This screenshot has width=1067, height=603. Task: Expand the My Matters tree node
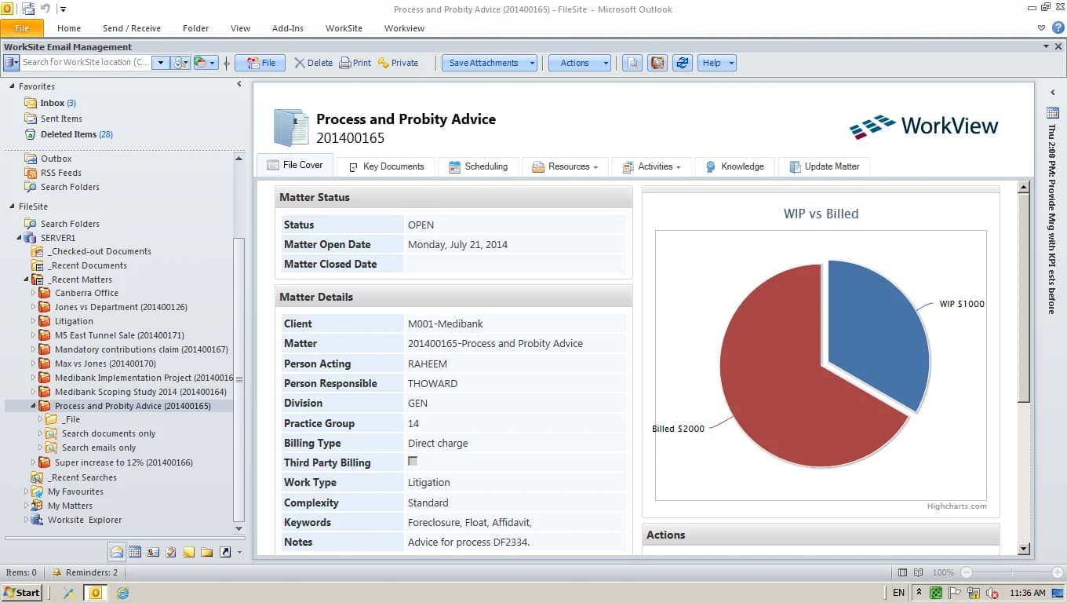[x=26, y=506]
